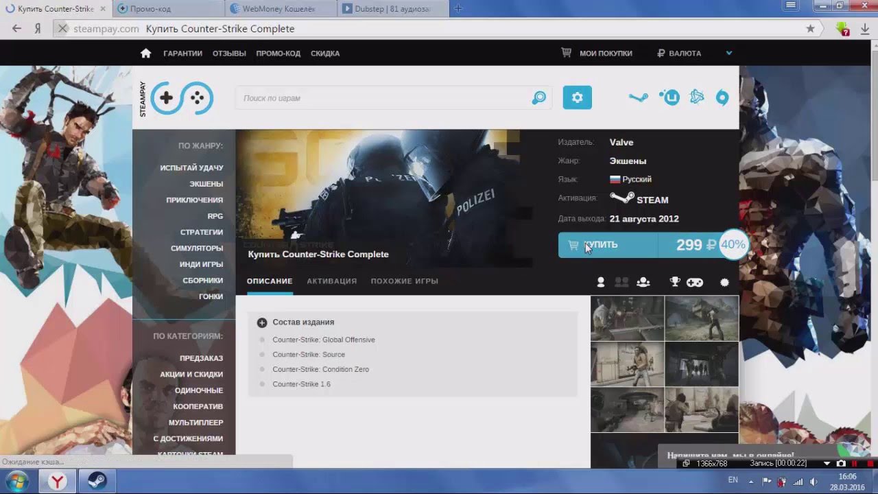Image resolution: width=878 pixels, height=494 pixels.
Task: Click the Steam cards badge icon
Action: point(724,282)
